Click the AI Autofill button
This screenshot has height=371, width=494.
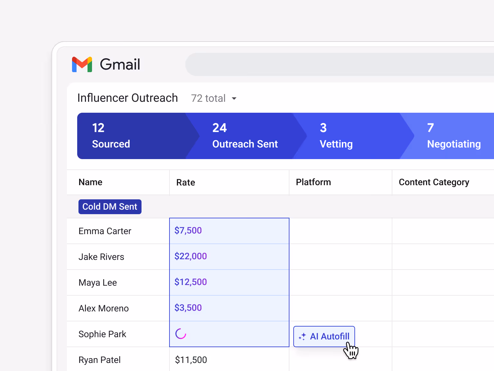(x=324, y=337)
